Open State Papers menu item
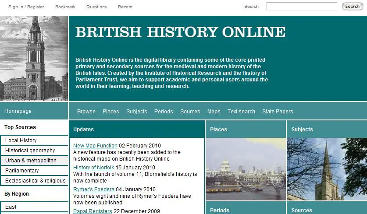This screenshot has width=367, height=214. 278,112
